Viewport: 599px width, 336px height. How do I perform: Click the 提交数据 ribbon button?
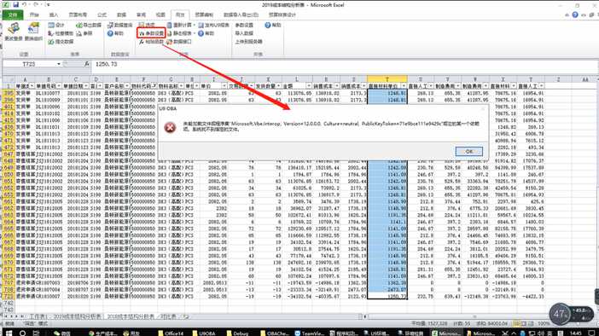point(61,42)
